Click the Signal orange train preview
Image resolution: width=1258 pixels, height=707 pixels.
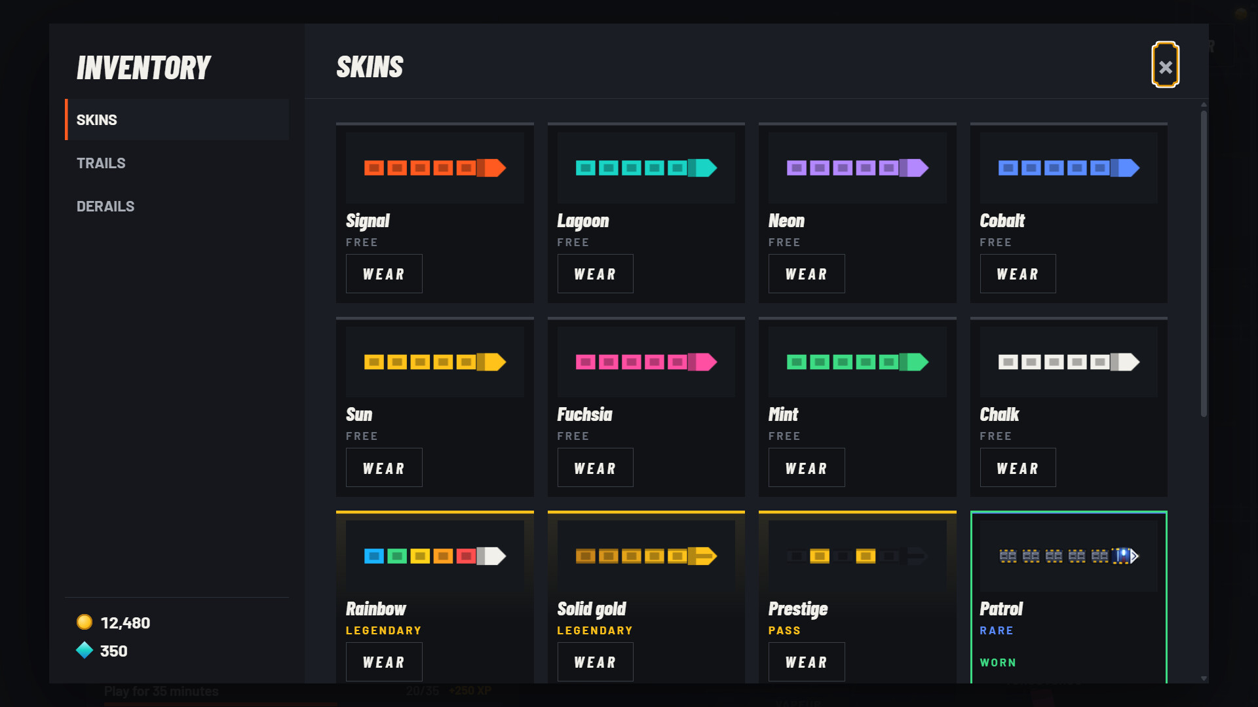click(x=435, y=168)
